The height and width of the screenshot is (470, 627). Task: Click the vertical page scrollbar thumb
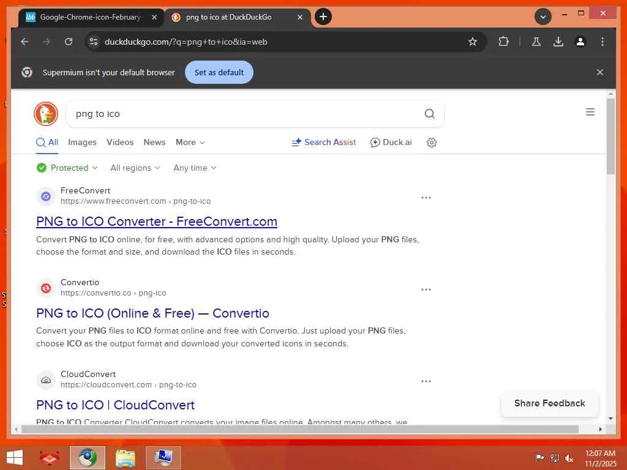coord(610,136)
